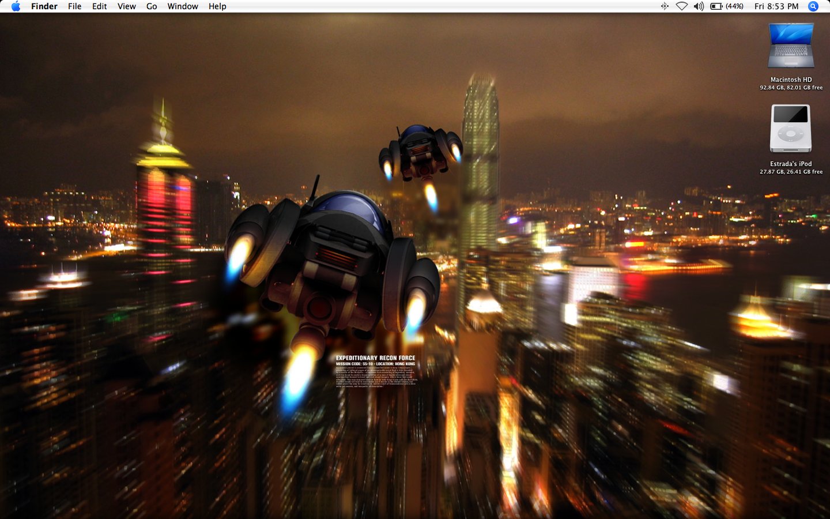This screenshot has height=519, width=830.
Task: Click the Macintosh HD label
Action: coord(791,80)
